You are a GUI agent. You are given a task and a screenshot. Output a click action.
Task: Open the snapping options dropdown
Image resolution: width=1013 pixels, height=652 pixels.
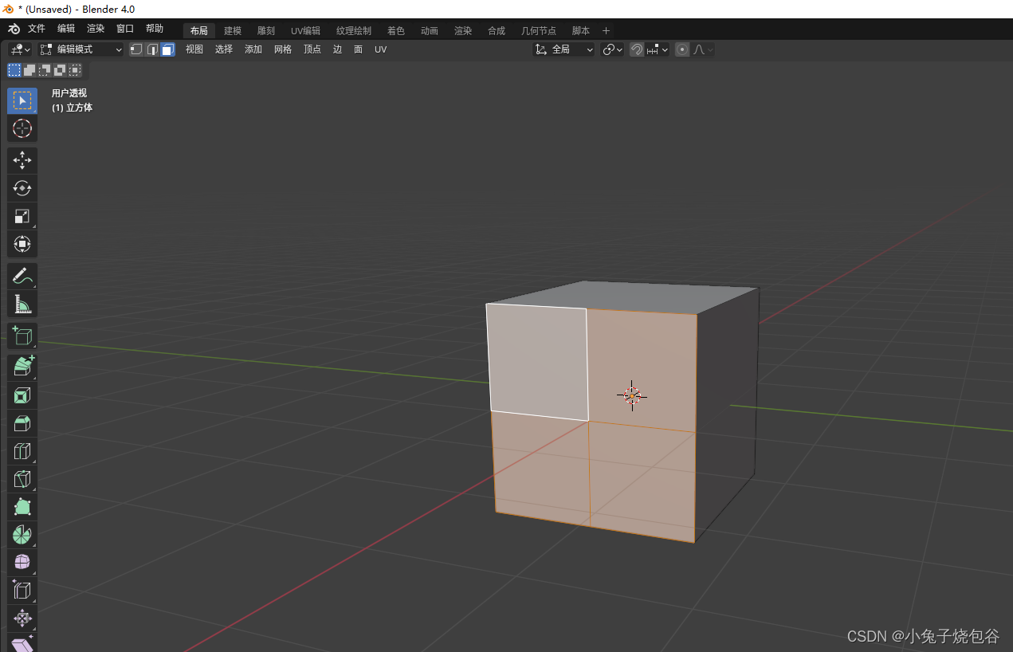point(658,49)
